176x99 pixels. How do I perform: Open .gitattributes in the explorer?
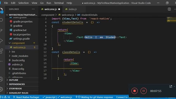[22, 73]
